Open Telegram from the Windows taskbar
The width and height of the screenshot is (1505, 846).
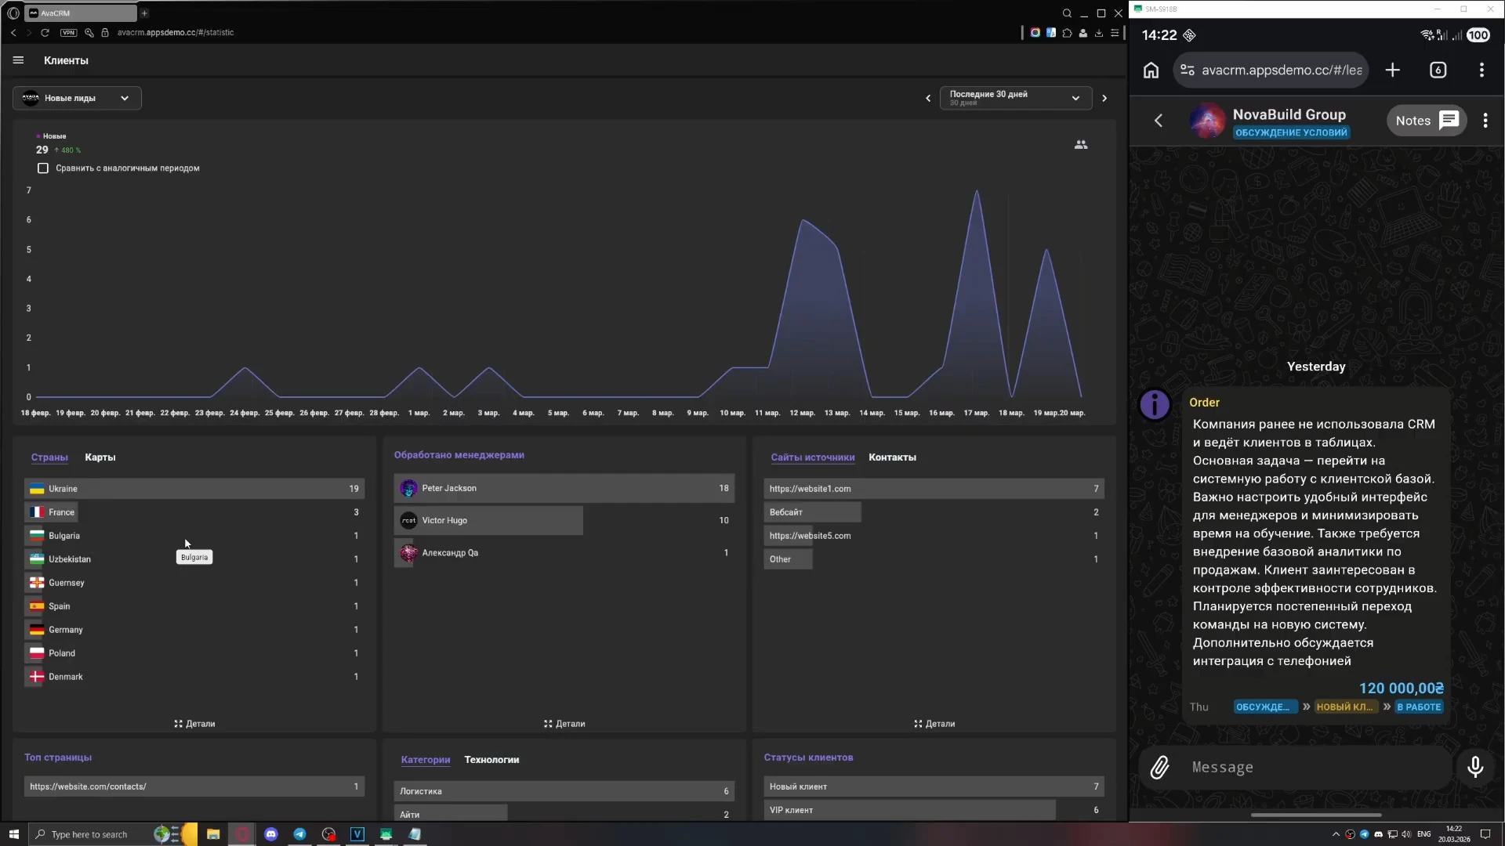coord(299,834)
